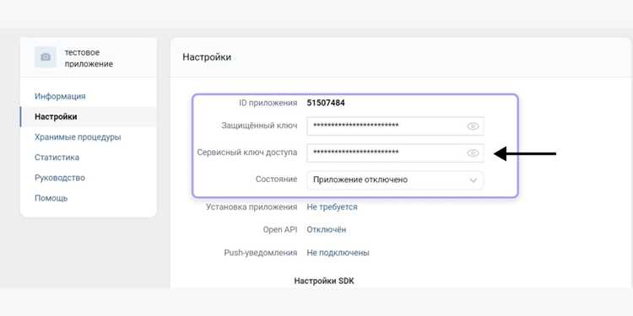Click the ID приложения label
Screen dimensions: 633x316
click(x=268, y=103)
